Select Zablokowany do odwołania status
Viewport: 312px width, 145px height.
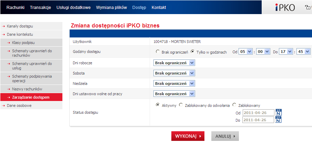181,105
